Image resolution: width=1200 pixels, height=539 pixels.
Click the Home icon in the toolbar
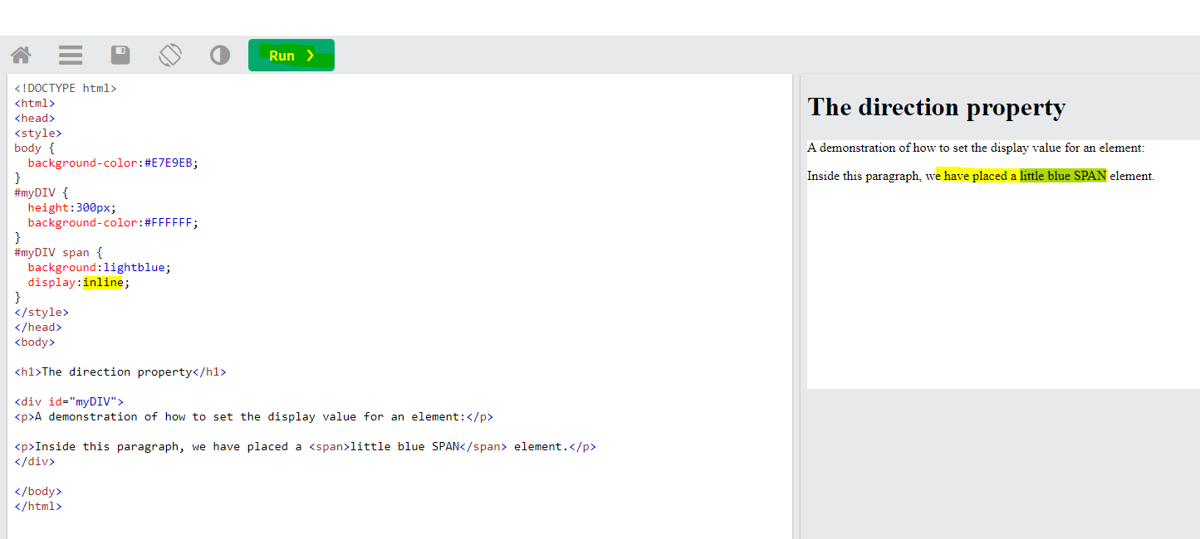[21, 56]
